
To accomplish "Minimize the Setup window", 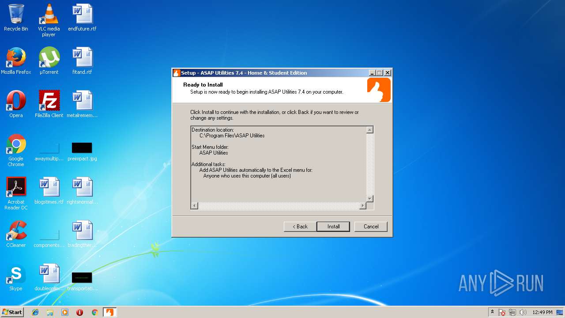I will 372,73.
